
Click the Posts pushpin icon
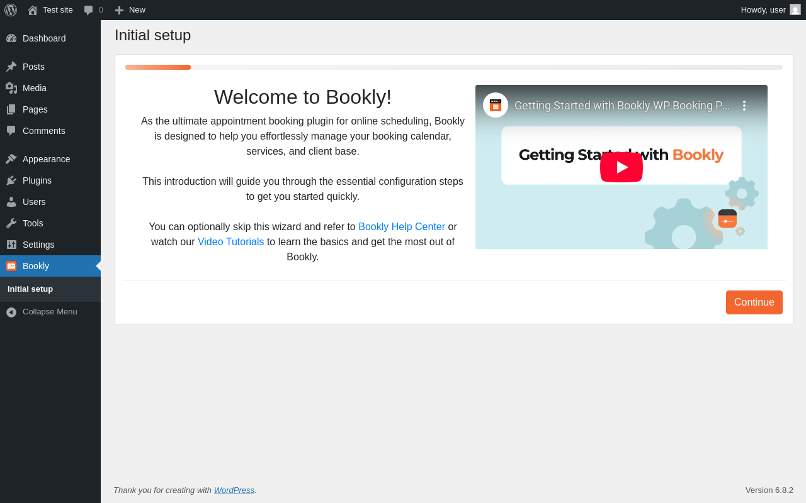click(x=11, y=67)
